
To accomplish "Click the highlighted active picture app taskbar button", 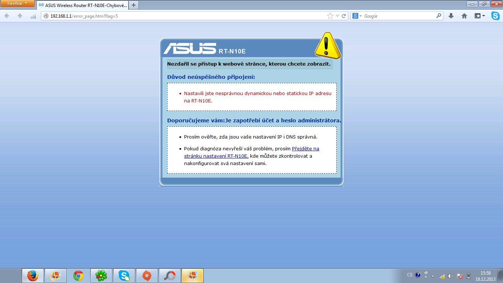I will point(192,276).
